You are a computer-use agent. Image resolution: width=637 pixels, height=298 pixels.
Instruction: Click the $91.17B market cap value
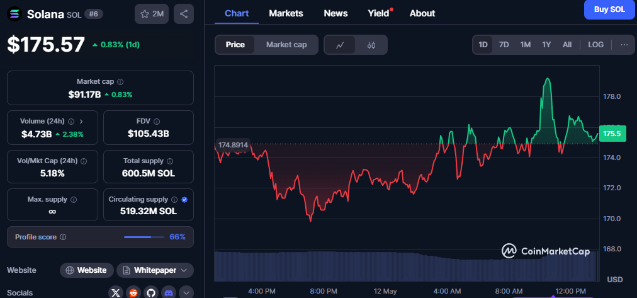[84, 95]
